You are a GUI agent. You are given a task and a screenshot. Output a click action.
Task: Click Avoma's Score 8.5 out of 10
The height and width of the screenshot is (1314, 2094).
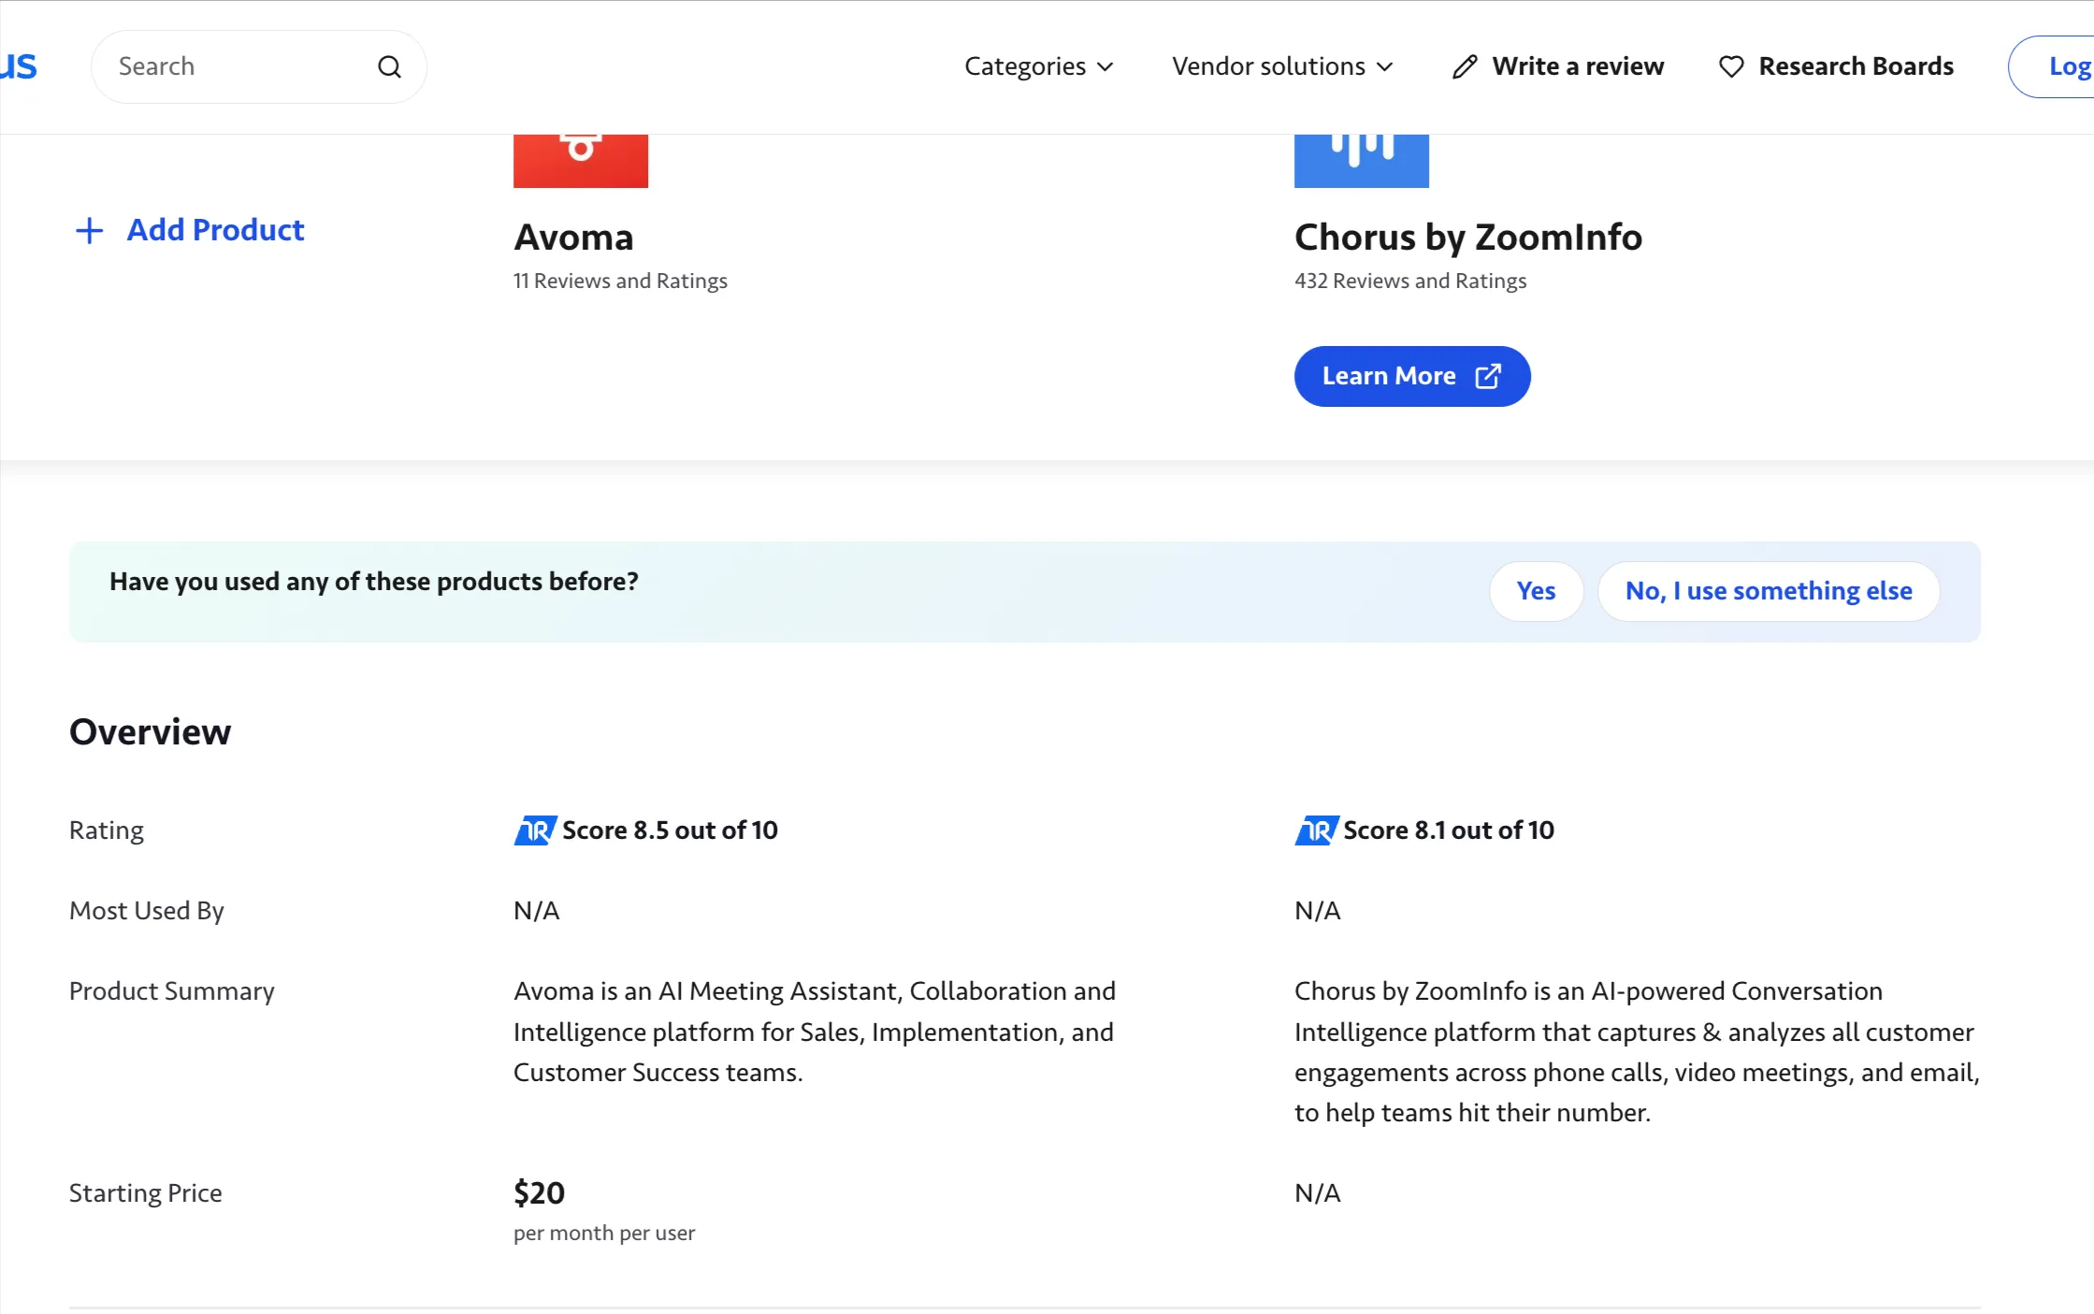670,830
